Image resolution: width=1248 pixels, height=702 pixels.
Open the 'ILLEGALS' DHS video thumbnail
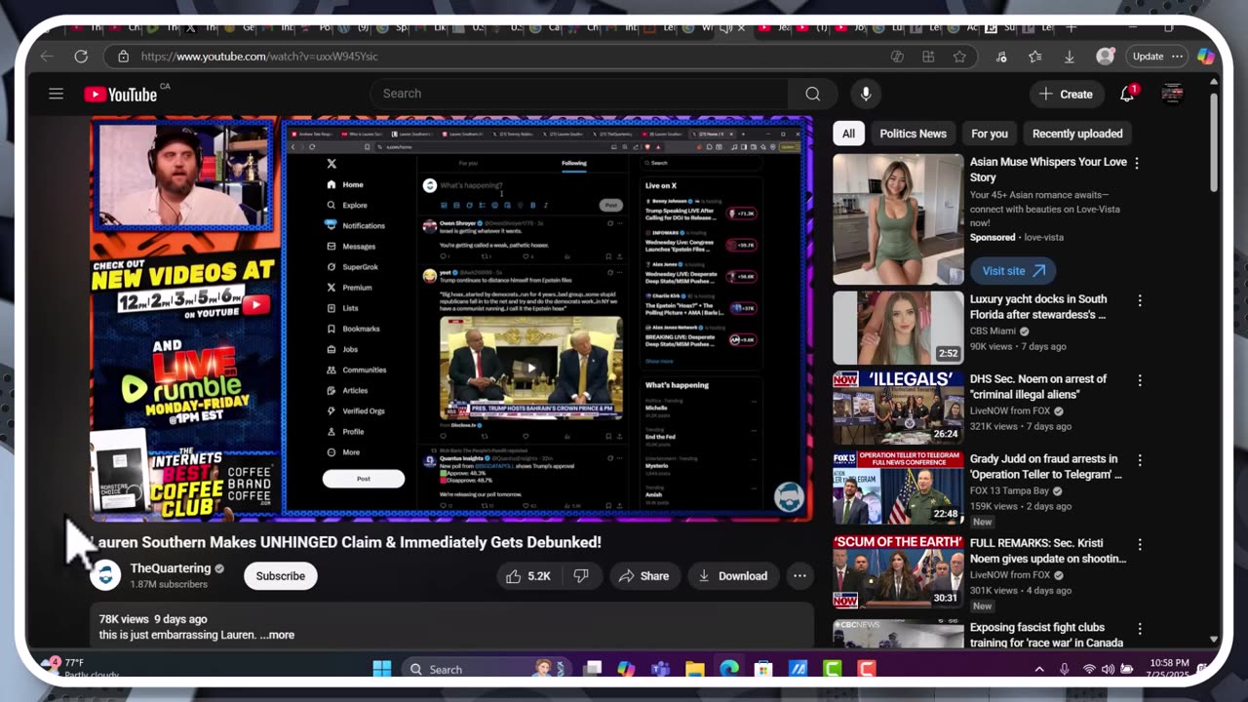coord(898,408)
